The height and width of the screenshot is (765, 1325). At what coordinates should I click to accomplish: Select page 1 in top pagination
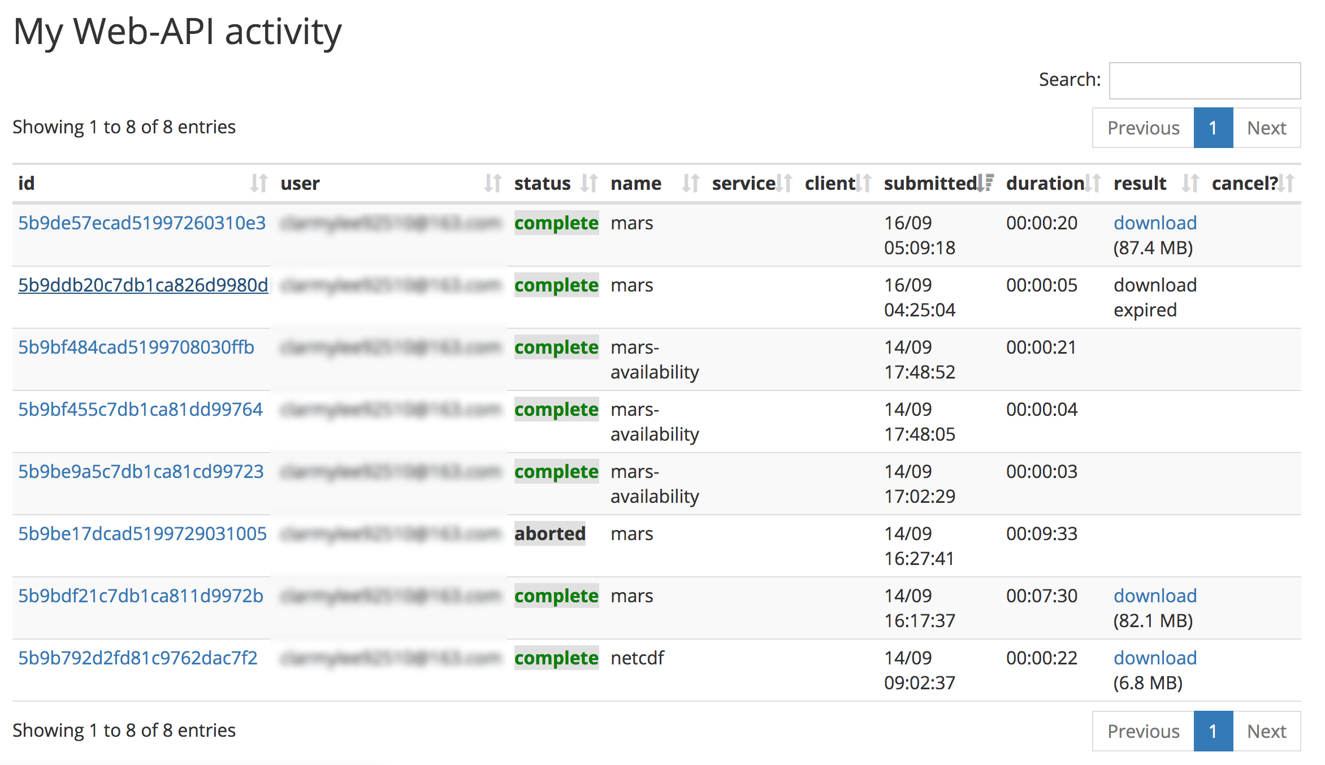[1213, 128]
